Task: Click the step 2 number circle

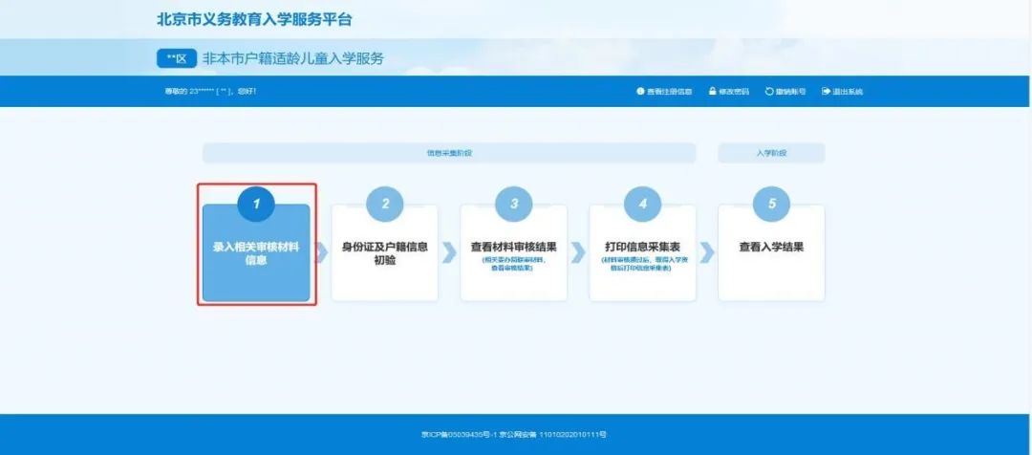Action: [x=385, y=203]
